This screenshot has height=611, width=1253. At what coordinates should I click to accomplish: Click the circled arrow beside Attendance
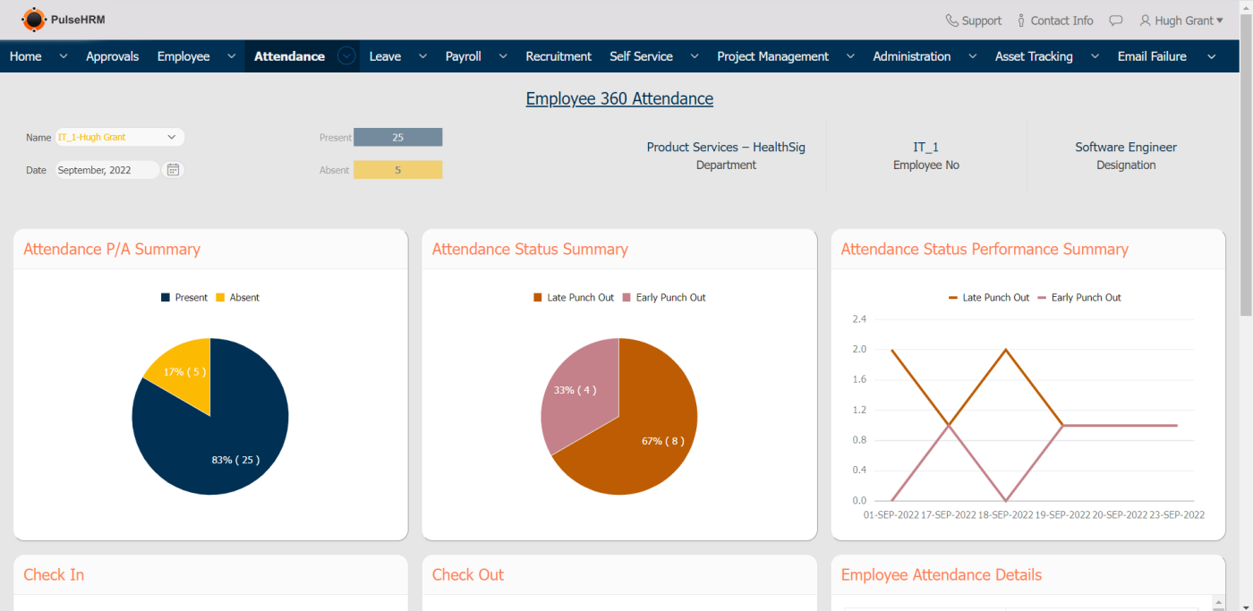coord(346,56)
